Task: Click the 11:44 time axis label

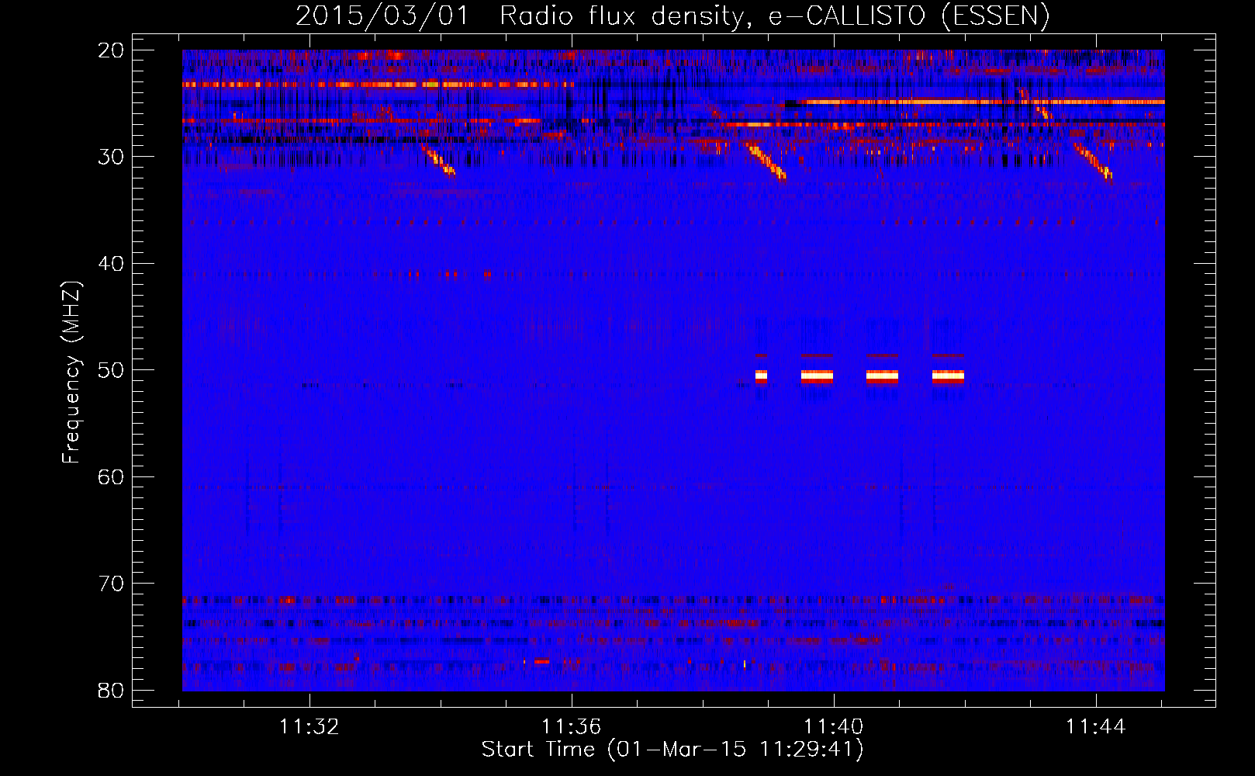Action: pyautogui.click(x=1095, y=727)
